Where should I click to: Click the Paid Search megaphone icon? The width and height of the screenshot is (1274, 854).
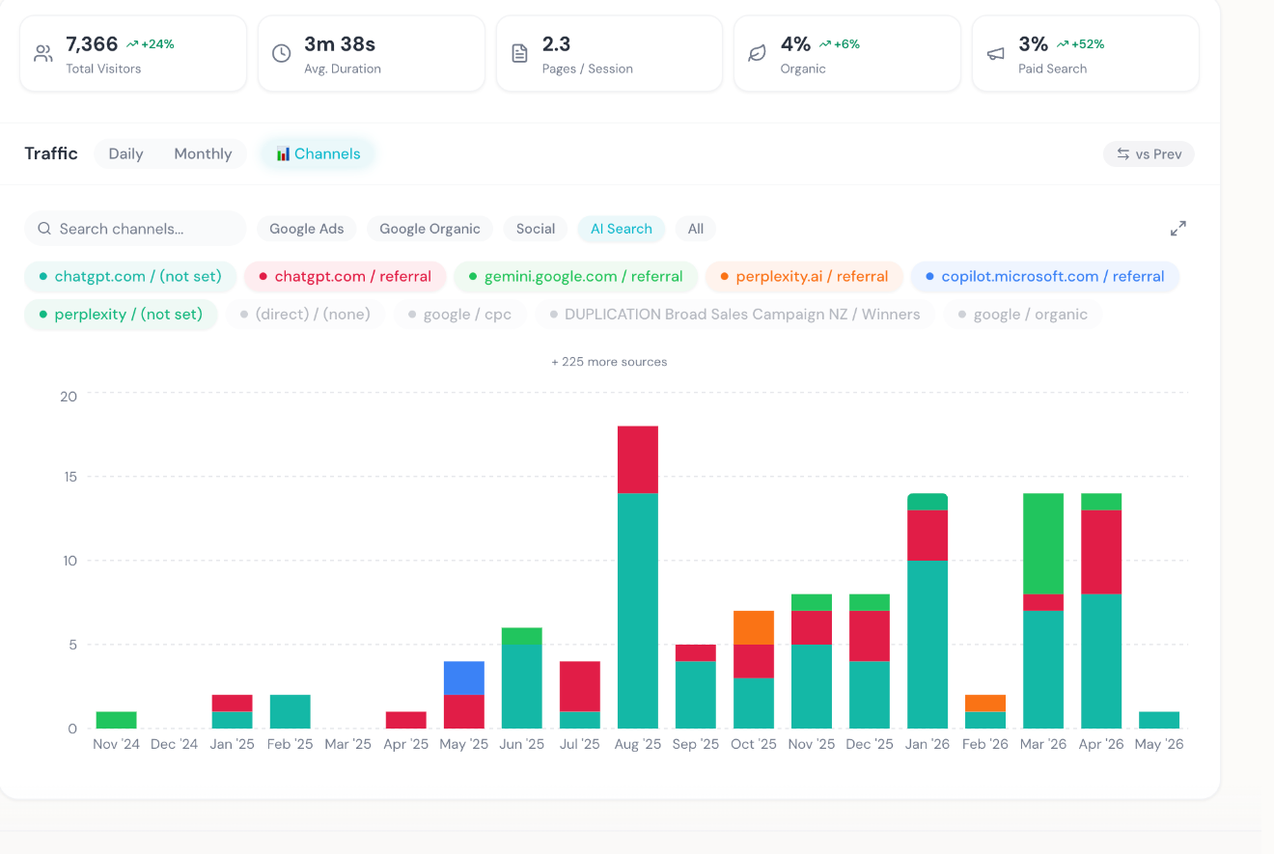coord(995,54)
